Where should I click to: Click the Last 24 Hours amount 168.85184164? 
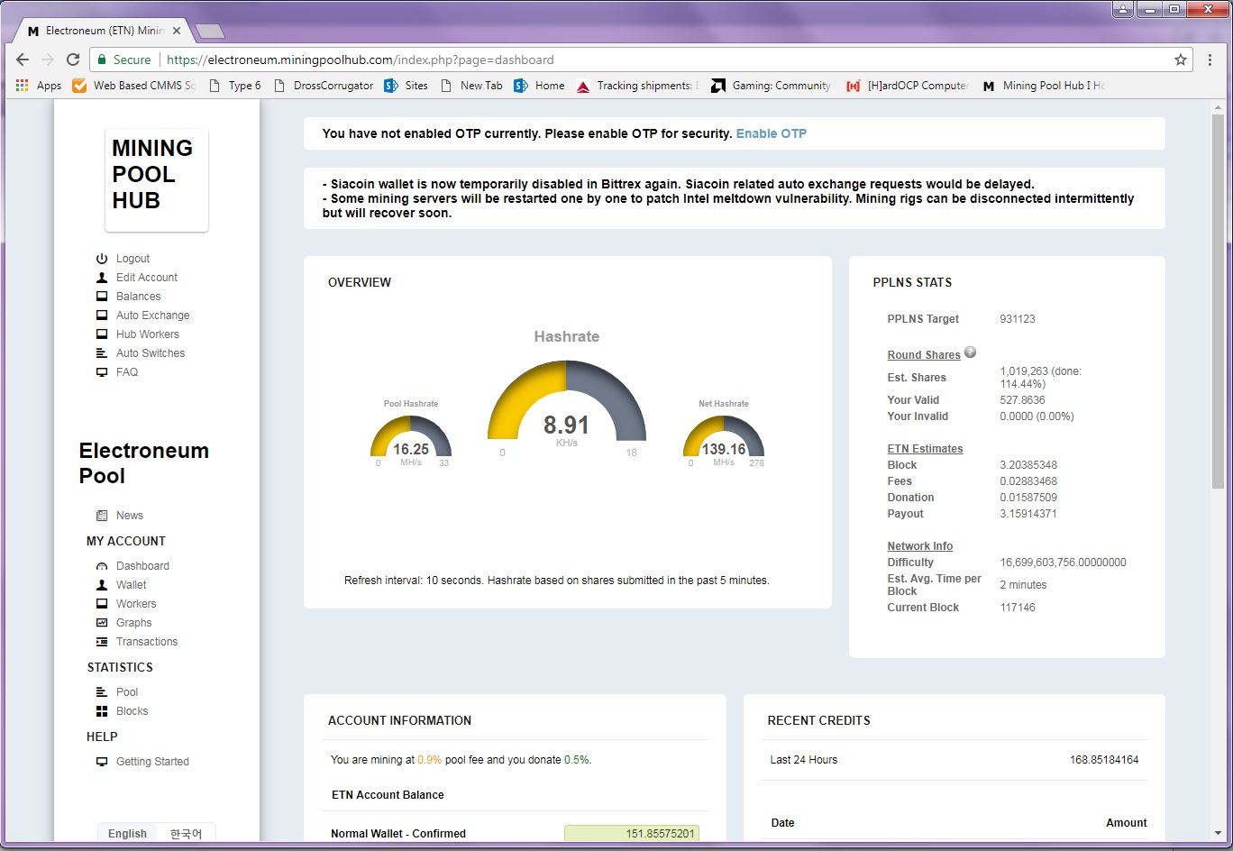tap(1104, 760)
